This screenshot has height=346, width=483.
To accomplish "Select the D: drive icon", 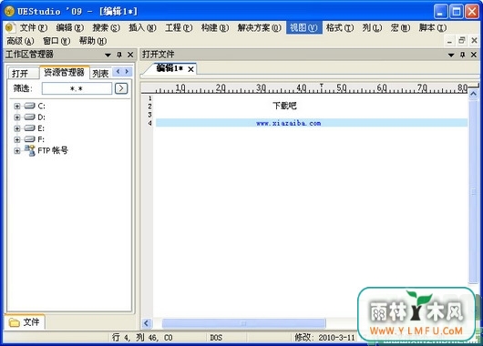I will click(29, 117).
